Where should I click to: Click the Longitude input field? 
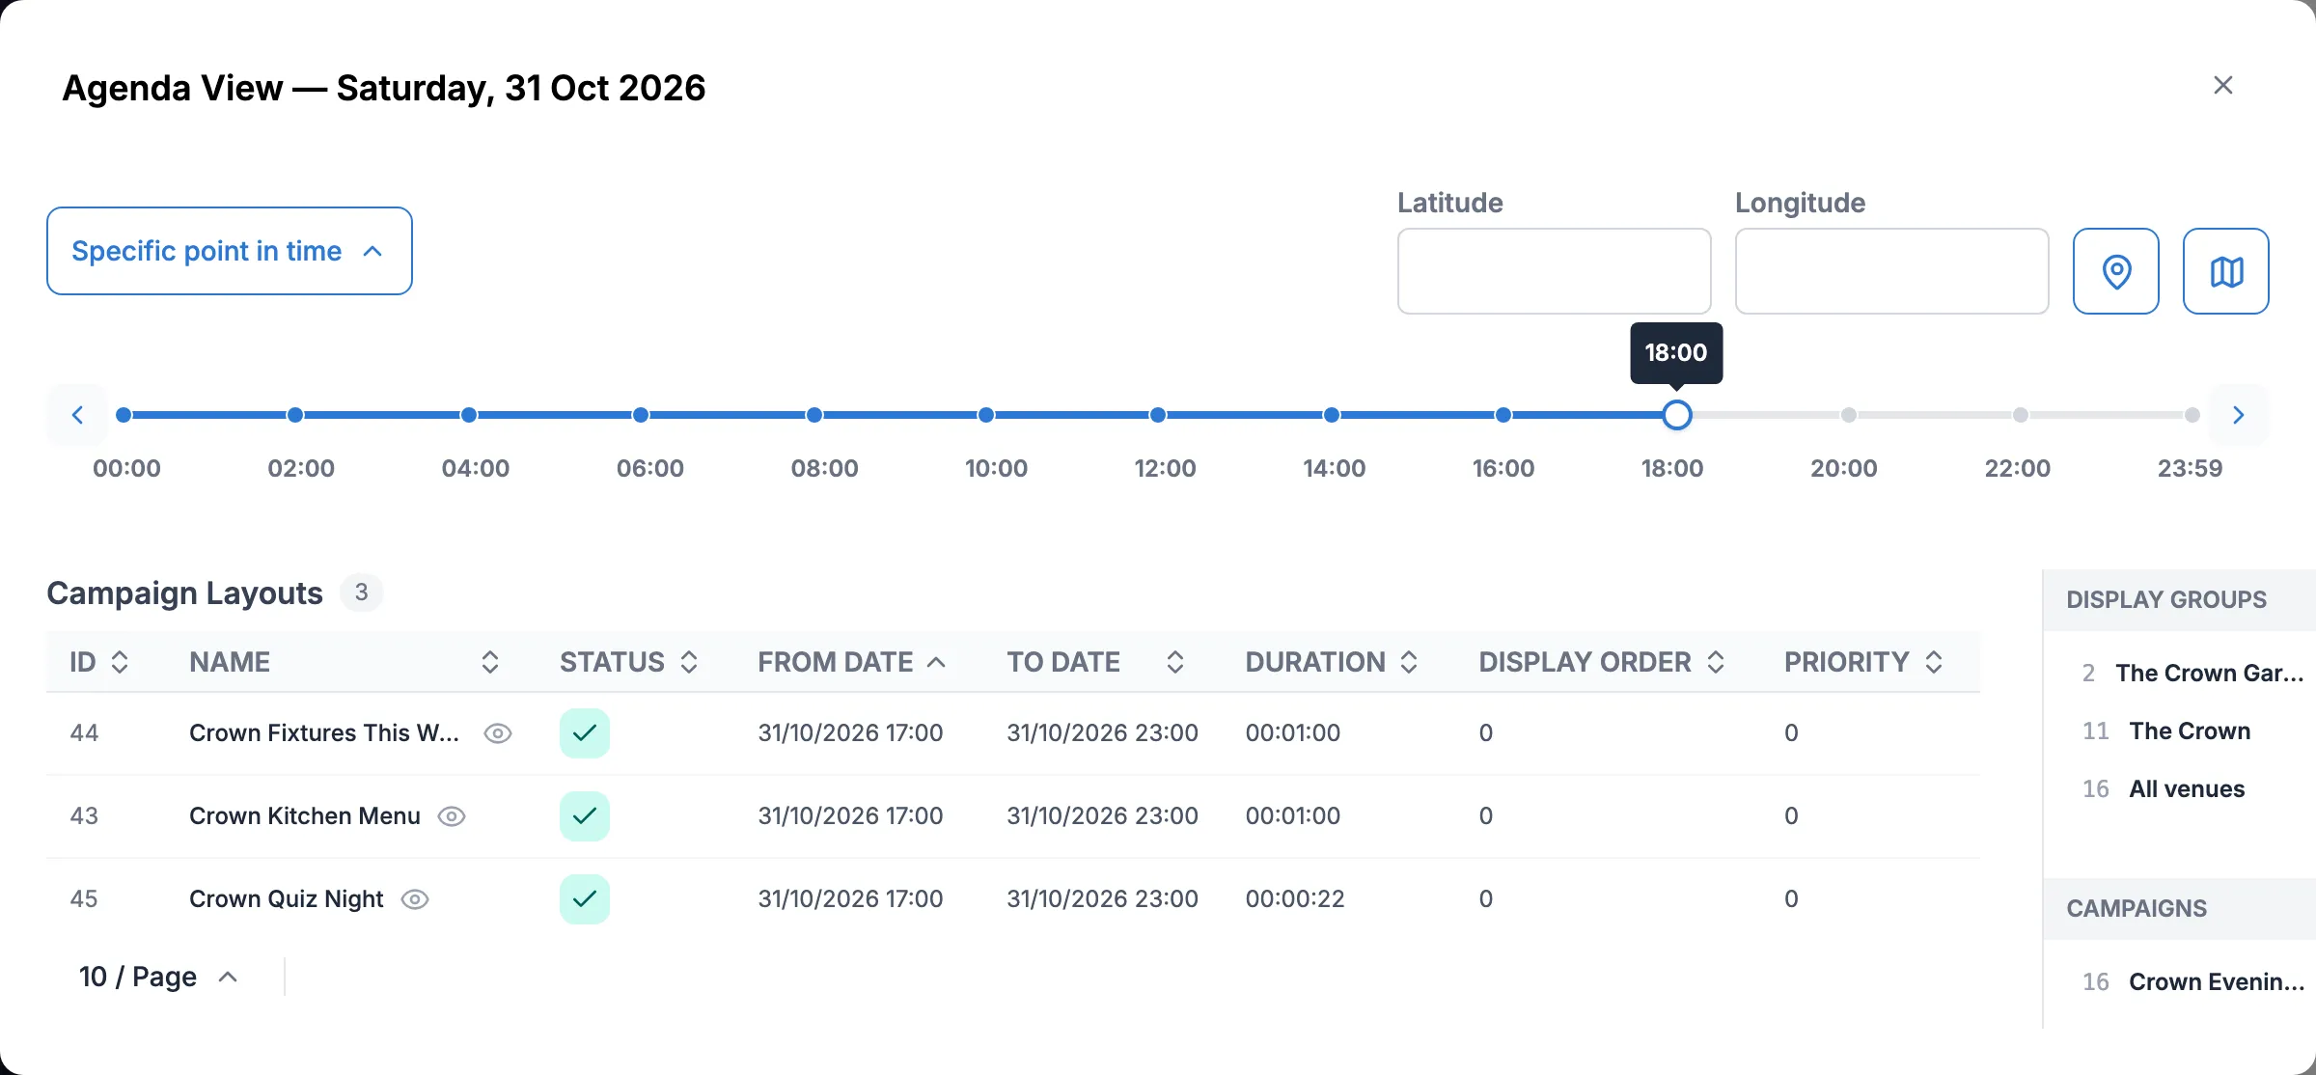pos(1891,271)
